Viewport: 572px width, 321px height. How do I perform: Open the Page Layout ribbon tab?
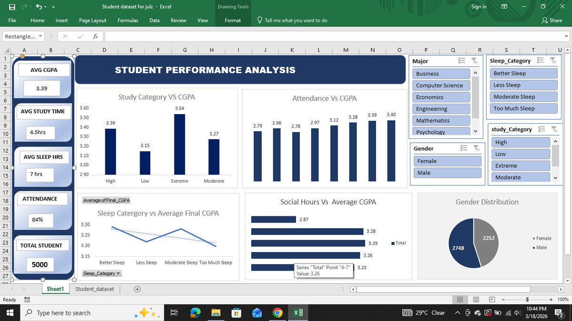92,20
